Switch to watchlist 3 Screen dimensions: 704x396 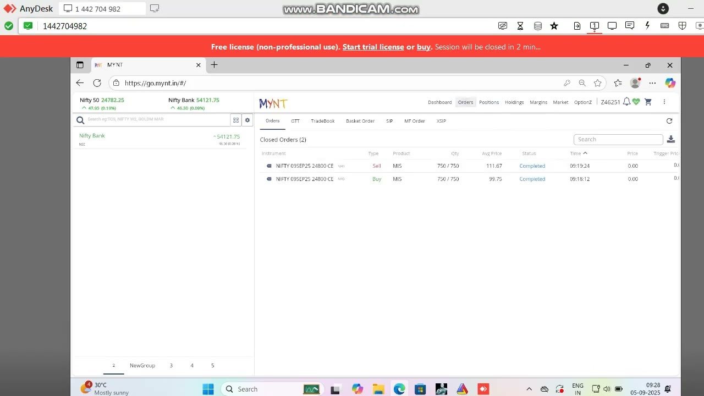coord(171,366)
